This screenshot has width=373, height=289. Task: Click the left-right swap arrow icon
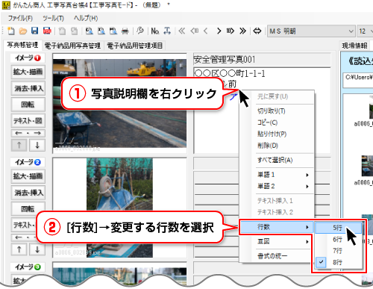click(257, 31)
